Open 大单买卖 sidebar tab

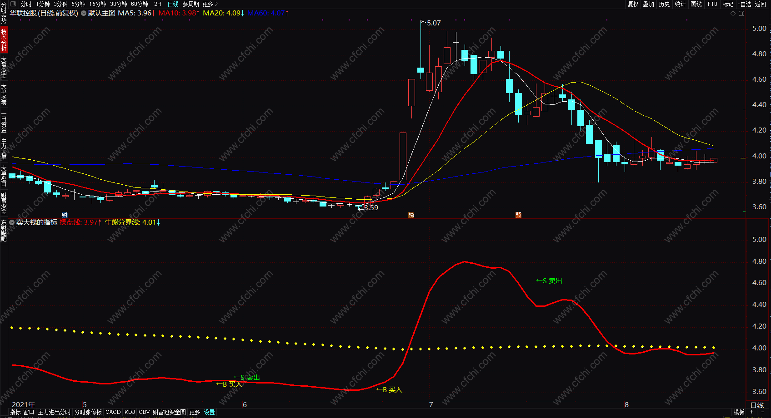[x=4, y=94]
